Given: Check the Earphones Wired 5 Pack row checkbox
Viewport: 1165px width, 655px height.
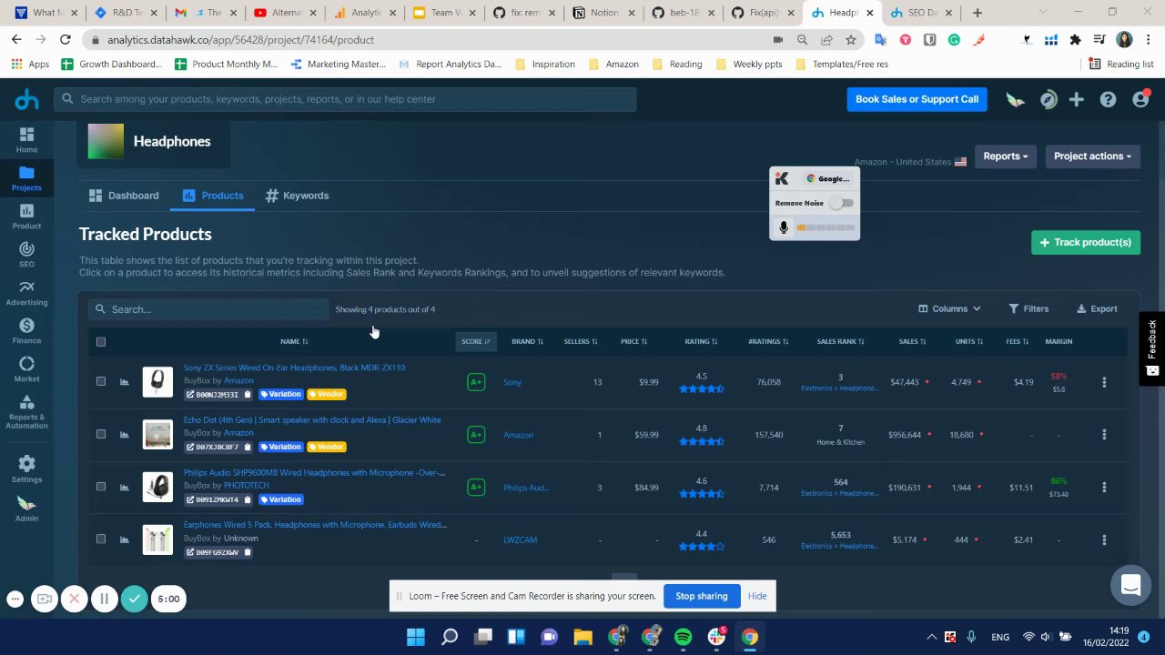Looking at the screenshot, I should click(101, 539).
